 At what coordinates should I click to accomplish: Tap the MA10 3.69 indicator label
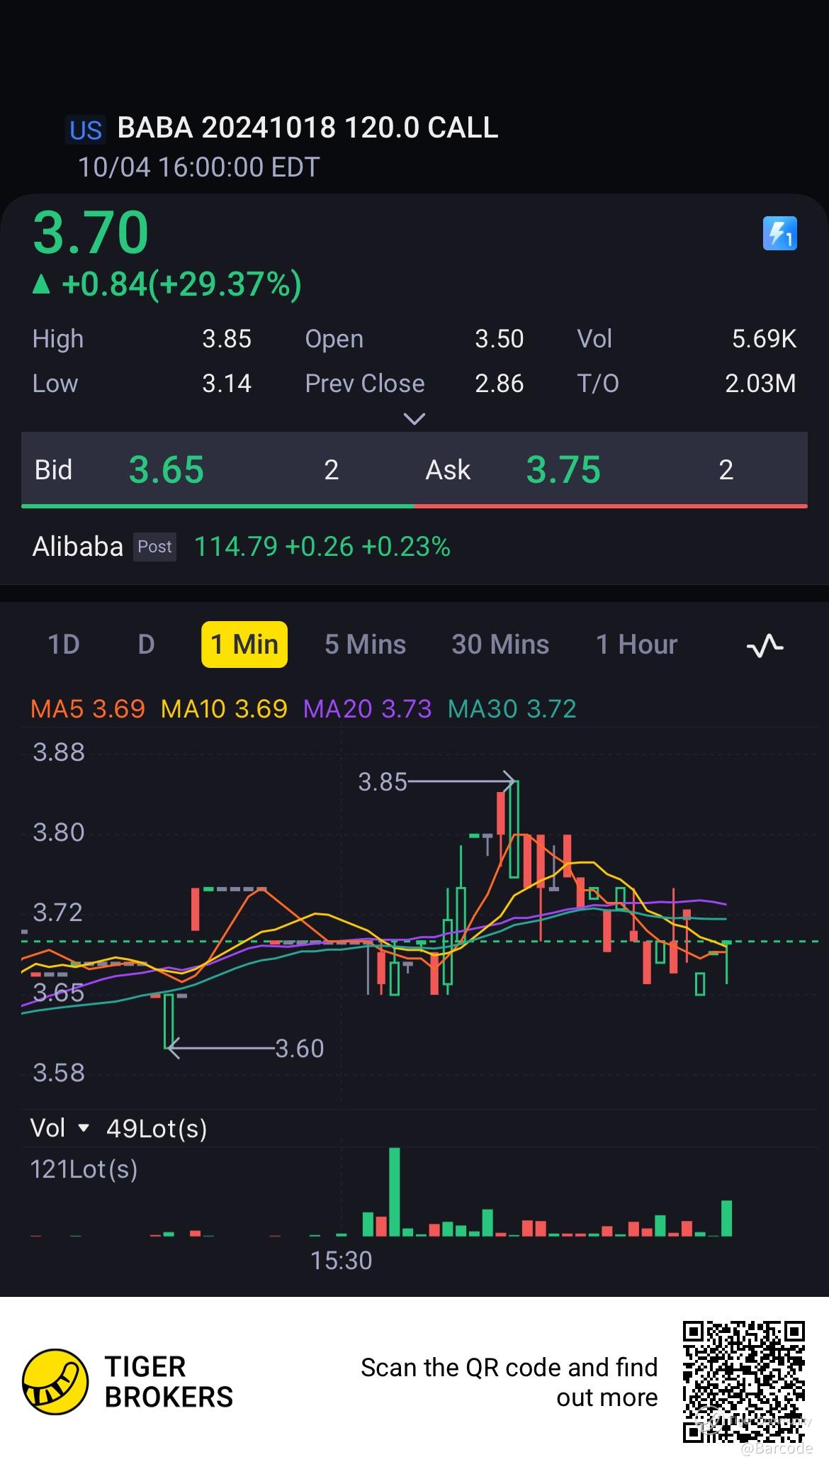click(x=224, y=708)
